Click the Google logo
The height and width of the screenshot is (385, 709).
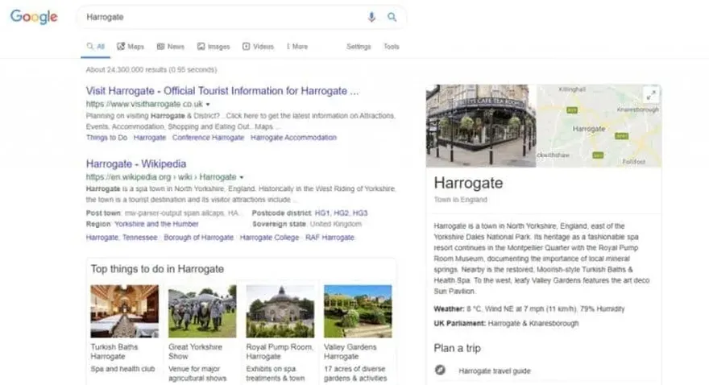pyautogui.click(x=34, y=17)
